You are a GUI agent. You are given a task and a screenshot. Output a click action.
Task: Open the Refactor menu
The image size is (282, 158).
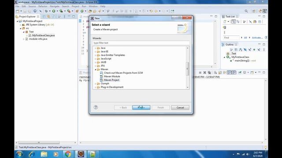43,6
